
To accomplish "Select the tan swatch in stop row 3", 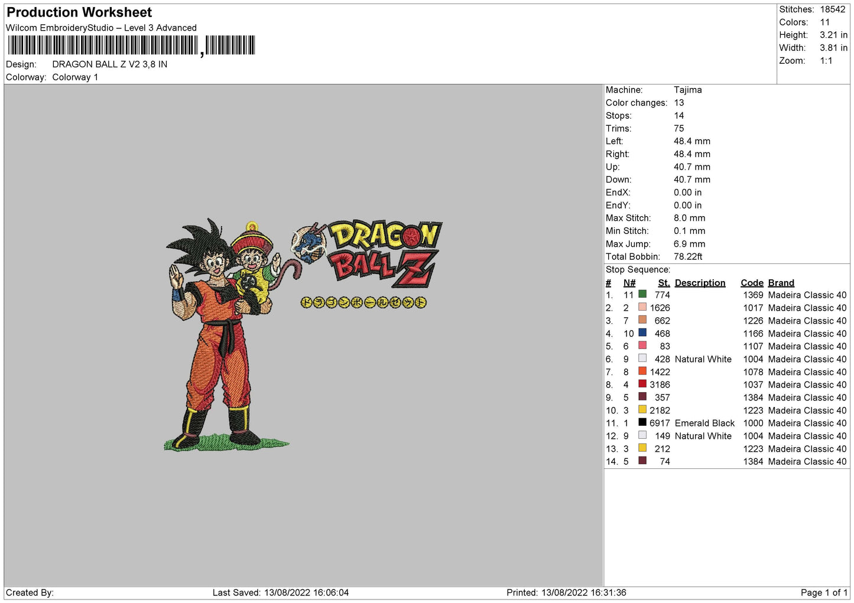I will (x=642, y=320).
